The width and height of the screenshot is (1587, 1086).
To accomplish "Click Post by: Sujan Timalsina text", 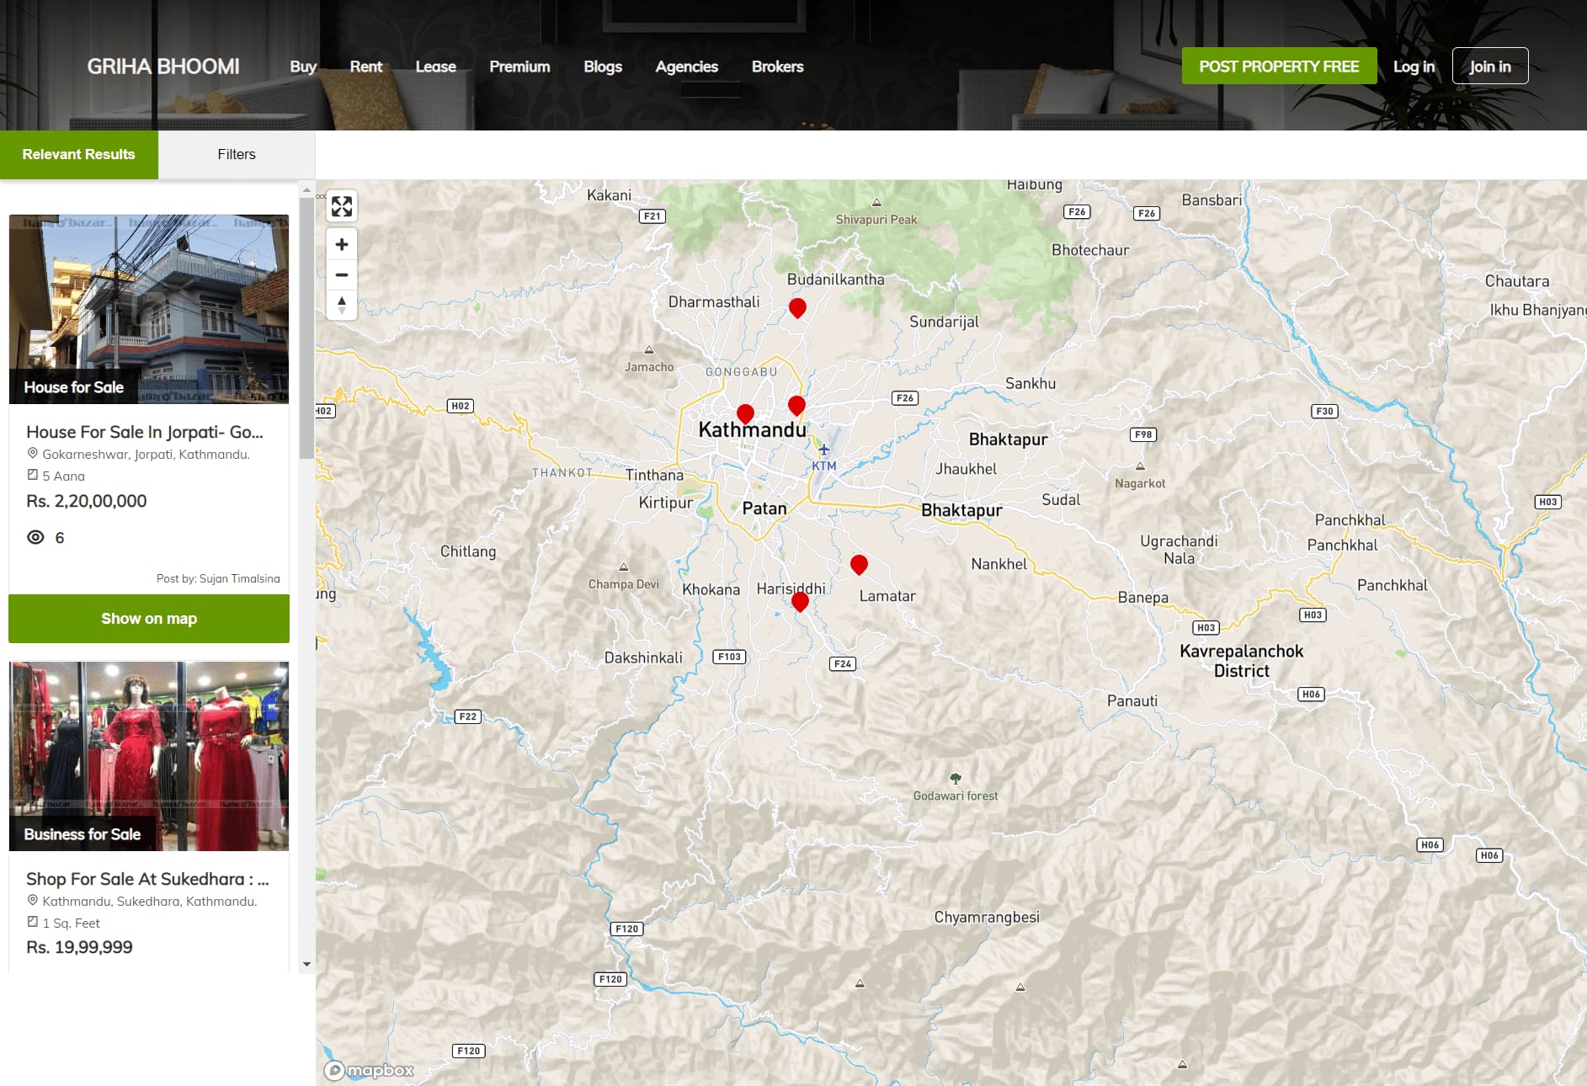I will [218, 578].
